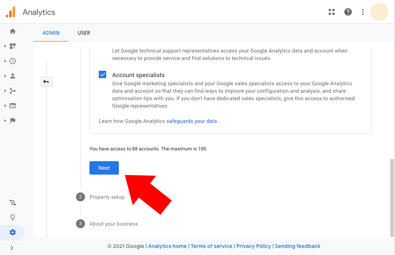The image size is (395, 255).
Task: Open the Analytics home footer link
Action: point(167,246)
